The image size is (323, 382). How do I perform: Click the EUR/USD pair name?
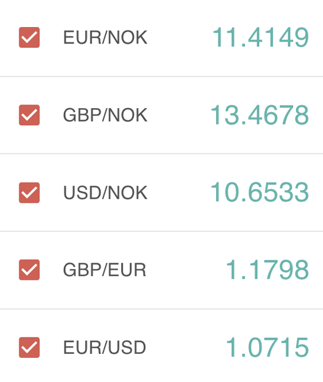[105, 348]
